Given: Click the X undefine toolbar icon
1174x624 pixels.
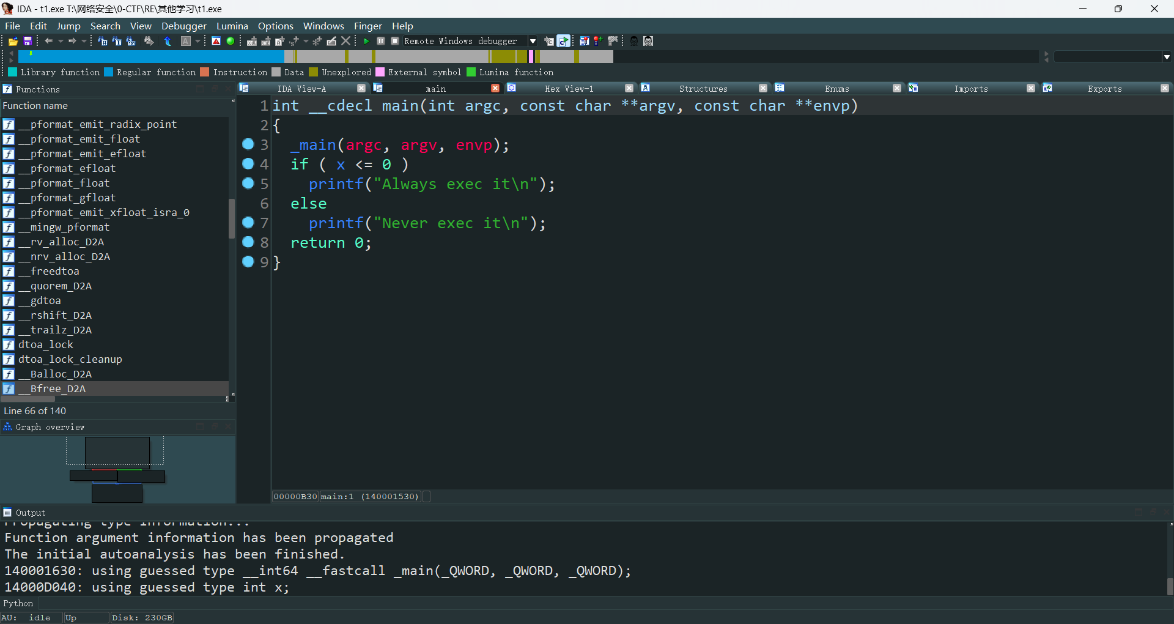Looking at the screenshot, I should tap(346, 41).
